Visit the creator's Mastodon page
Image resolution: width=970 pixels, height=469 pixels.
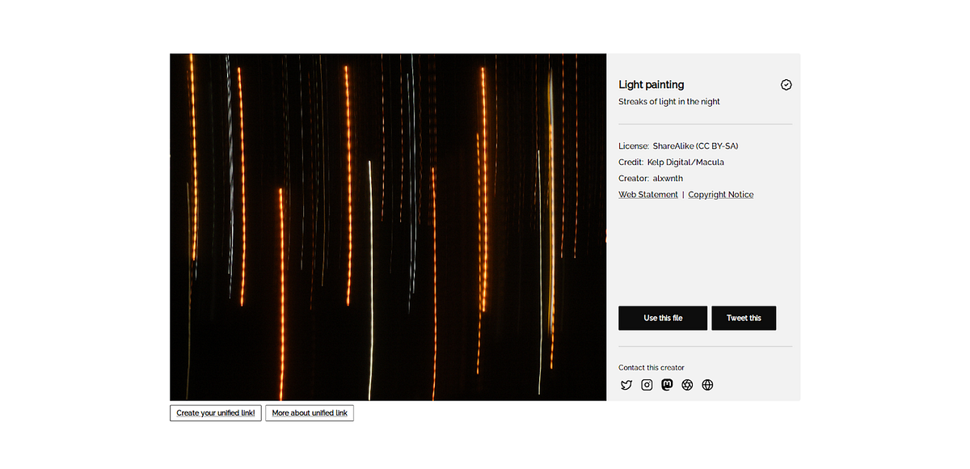click(x=667, y=385)
